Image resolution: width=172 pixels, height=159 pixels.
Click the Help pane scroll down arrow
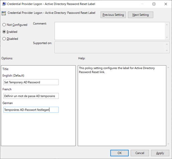coord(168,144)
